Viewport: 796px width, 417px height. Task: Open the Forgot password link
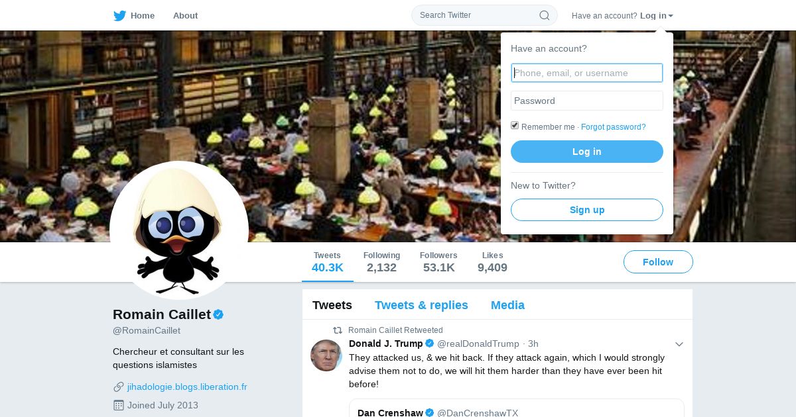614,127
